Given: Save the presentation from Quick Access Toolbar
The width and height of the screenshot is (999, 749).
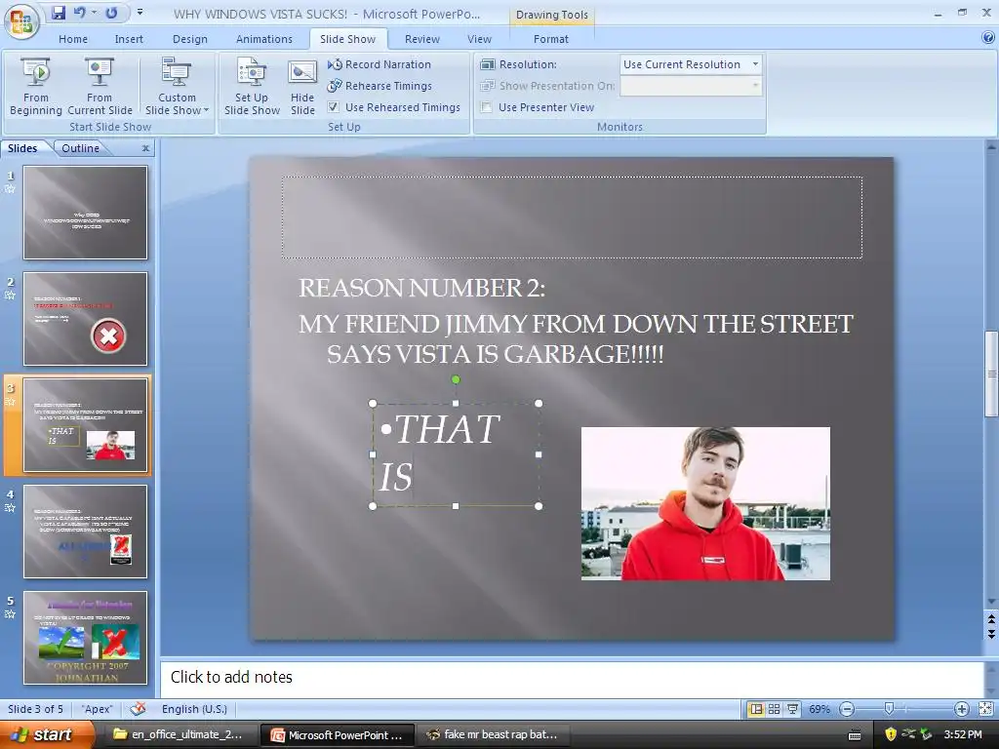Looking at the screenshot, I should [x=59, y=13].
